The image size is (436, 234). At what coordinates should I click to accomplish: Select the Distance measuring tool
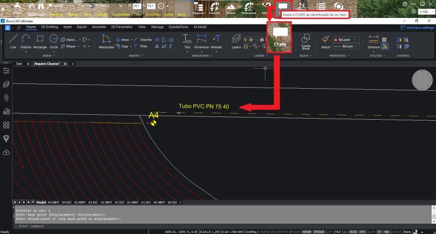coord(374,41)
